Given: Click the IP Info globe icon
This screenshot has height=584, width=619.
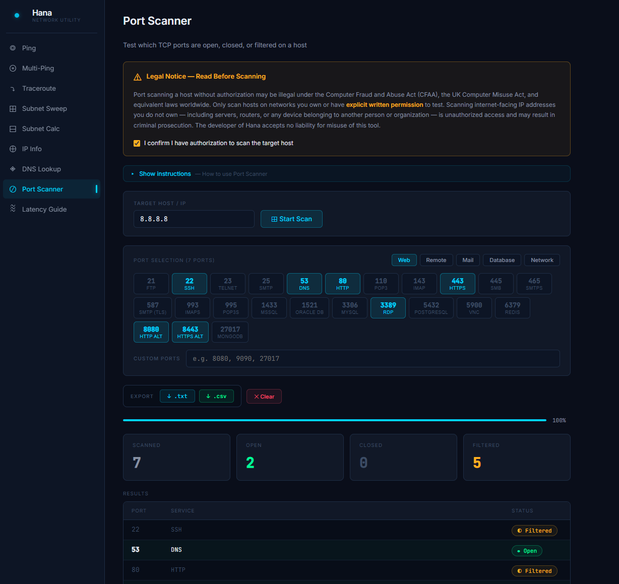Looking at the screenshot, I should [13, 149].
